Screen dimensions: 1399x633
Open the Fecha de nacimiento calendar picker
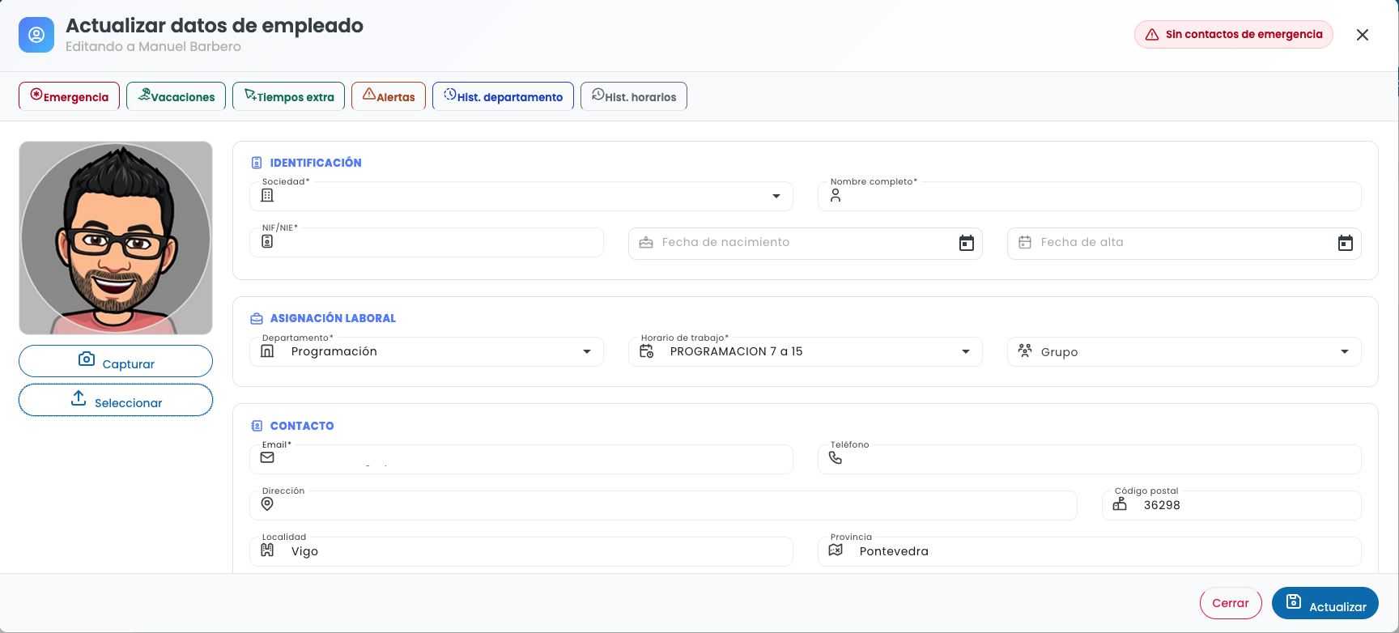click(x=967, y=243)
